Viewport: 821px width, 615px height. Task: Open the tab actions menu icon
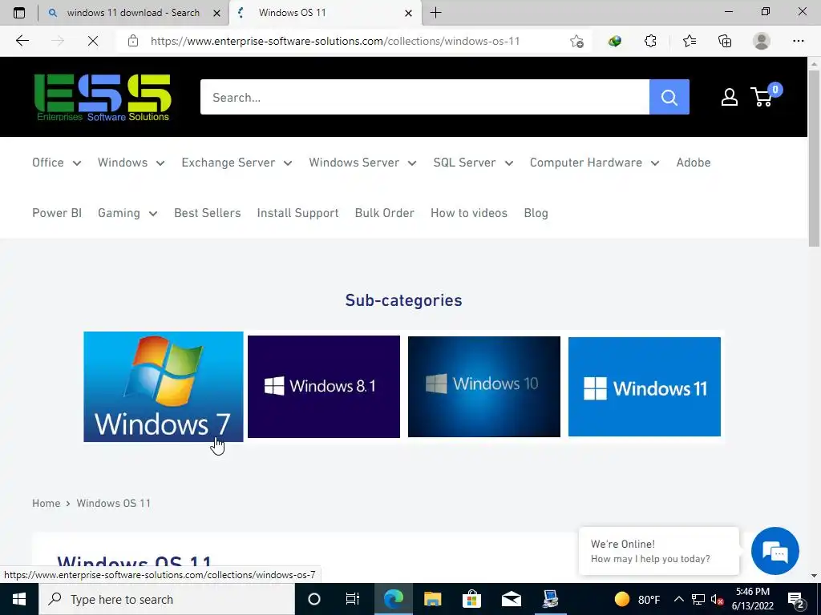pyautogui.click(x=19, y=13)
